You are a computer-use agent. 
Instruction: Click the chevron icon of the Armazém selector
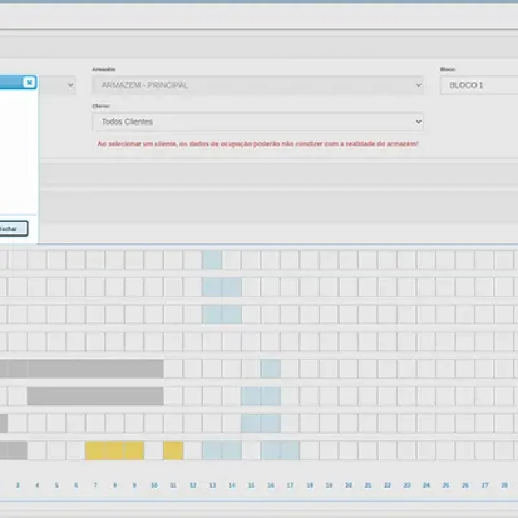click(x=418, y=85)
